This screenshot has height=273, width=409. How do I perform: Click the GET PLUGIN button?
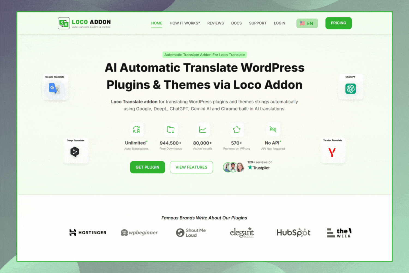tap(147, 167)
